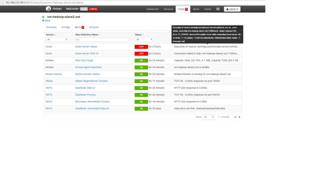Sort by Service column arrows
The width and height of the screenshot is (331, 177).
55,35
